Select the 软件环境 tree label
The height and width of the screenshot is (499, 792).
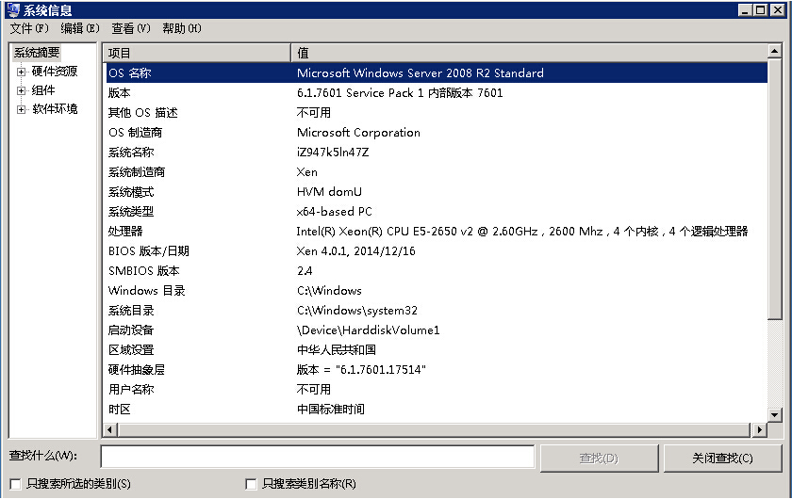coord(55,109)
